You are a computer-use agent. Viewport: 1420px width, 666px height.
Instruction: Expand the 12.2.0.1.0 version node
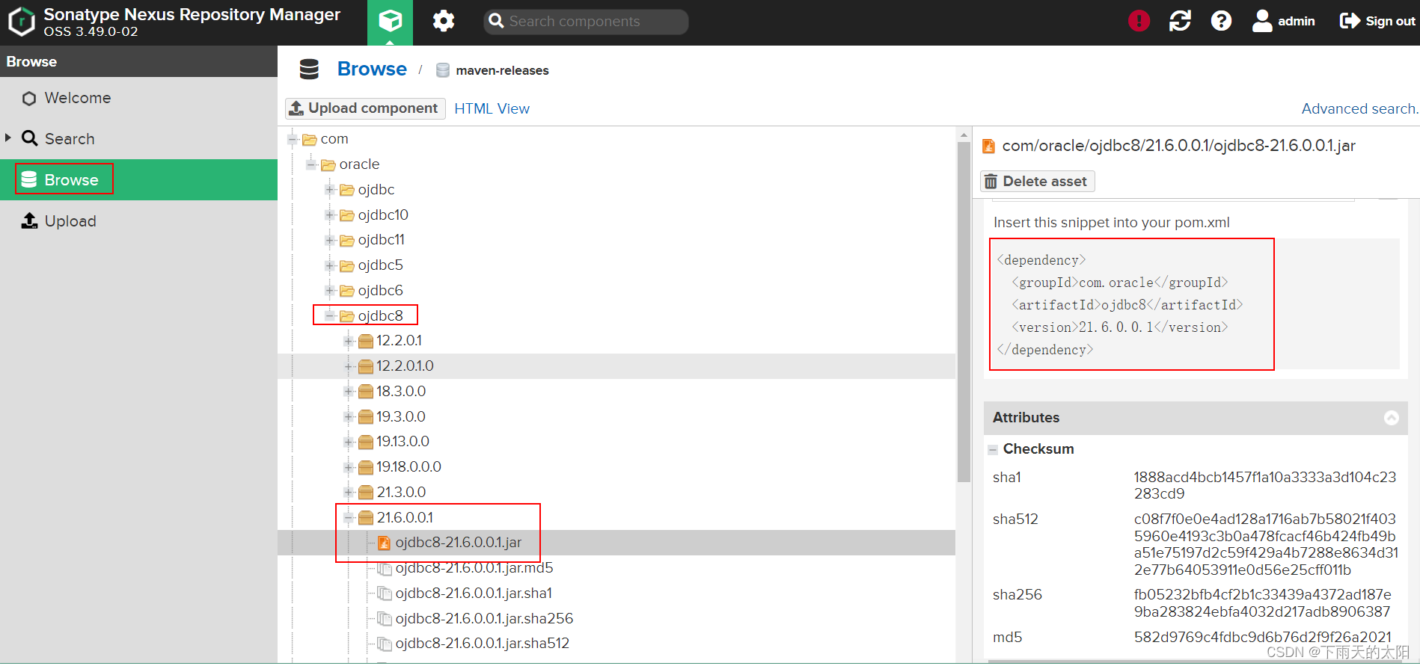pyautogui.click(x=349, y=366)
